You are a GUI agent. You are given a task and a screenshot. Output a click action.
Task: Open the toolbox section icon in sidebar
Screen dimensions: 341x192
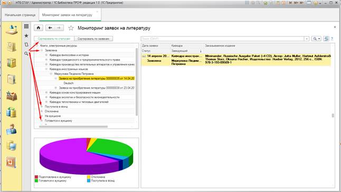pyautogui.click(x=12, y=96)
